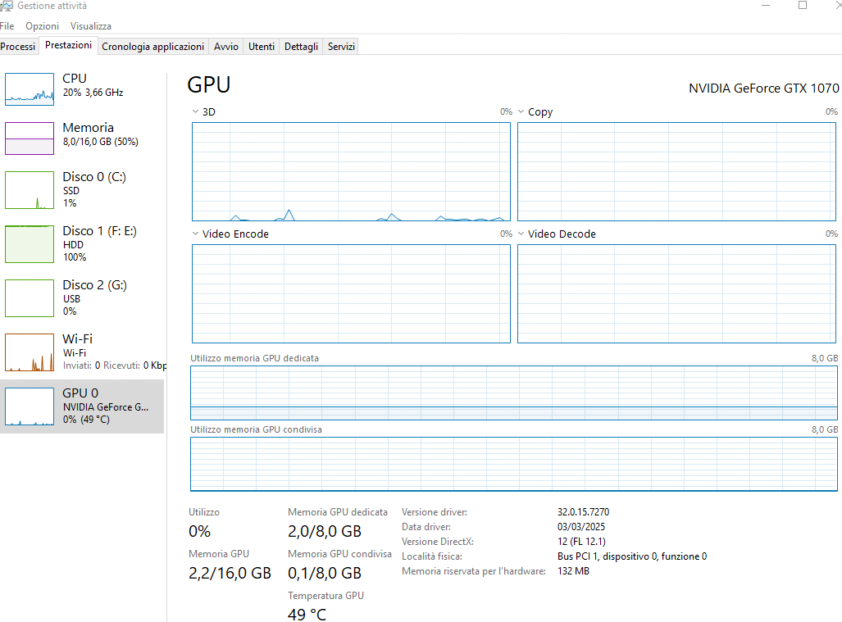Click 'Bus PCI 1, dispositivo 0, funzione 0'
Viewport: 842px width, 622px height.
632,556
